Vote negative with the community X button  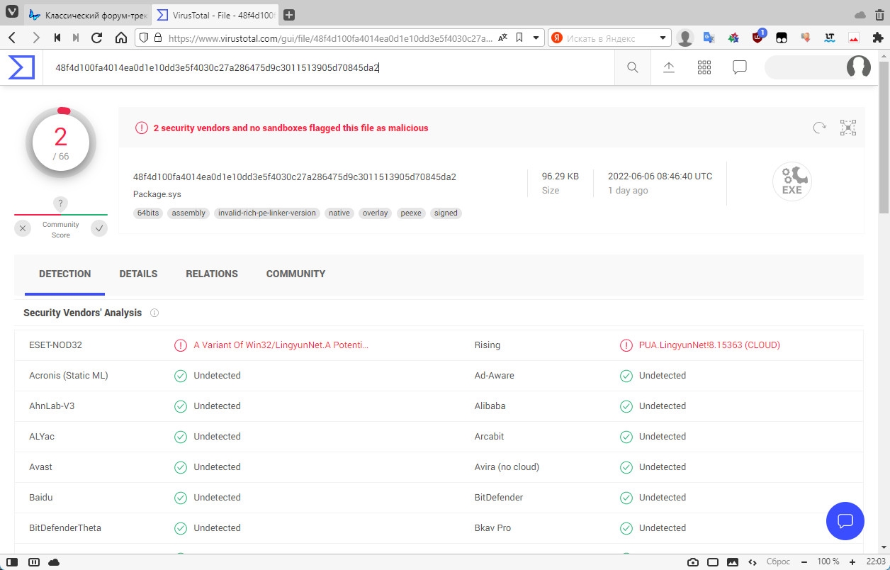pyautogui.click(x=23, y=228)
